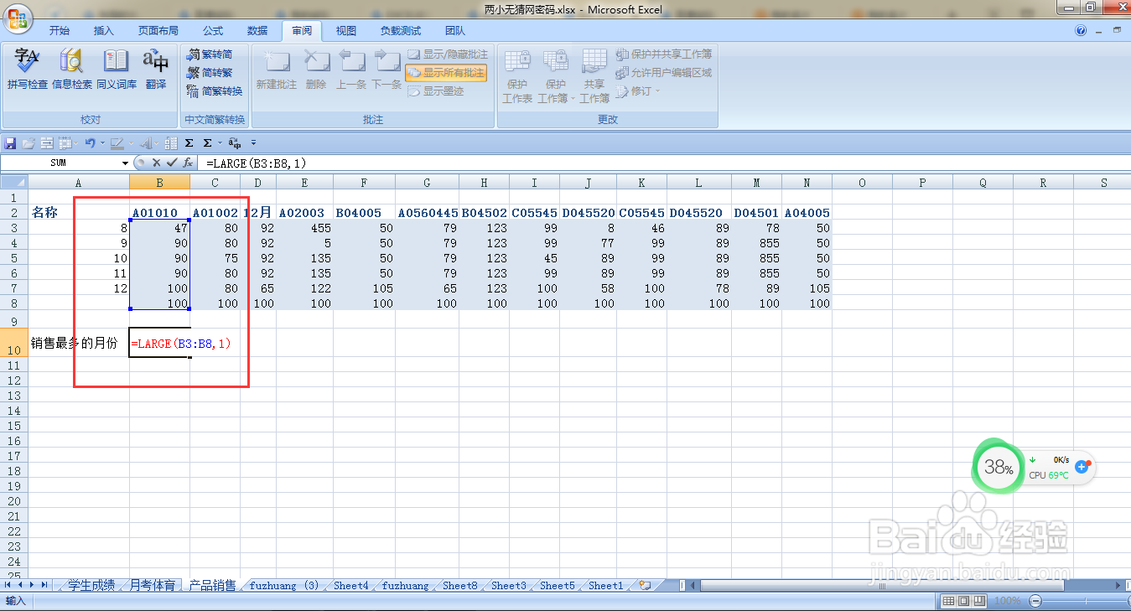
Task: Switch to Page Break Preview button
Action: pyautogui.click(x=978, y=601)
